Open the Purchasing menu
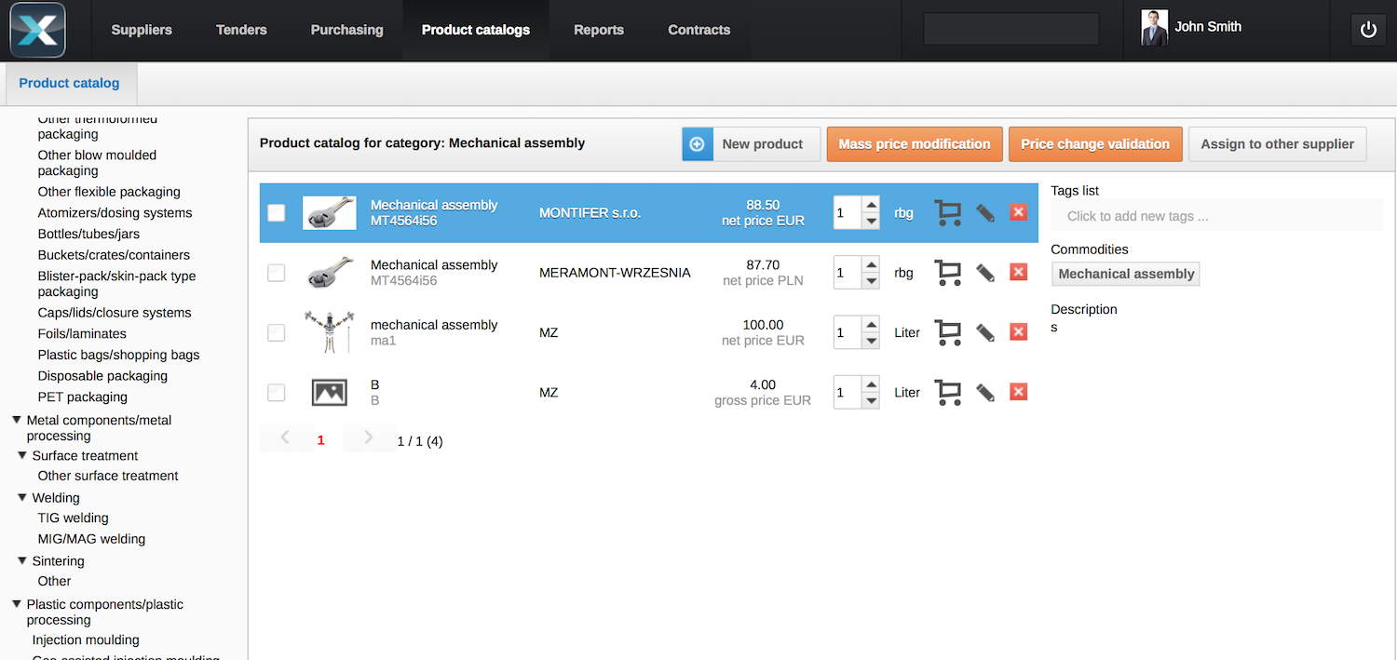Image resolution: width=1397 pixels, height=660 pixels. 346,30
